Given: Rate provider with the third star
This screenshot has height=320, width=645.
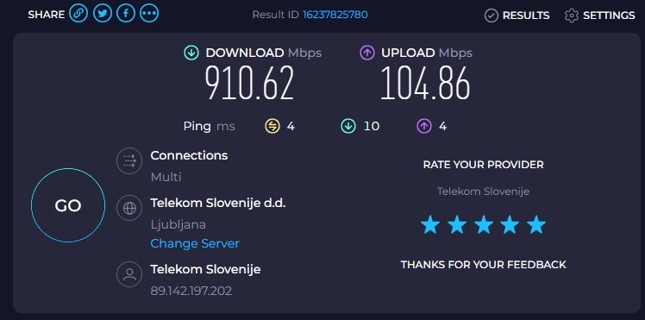Looking at the screenshot, I should tap(484, 225).
